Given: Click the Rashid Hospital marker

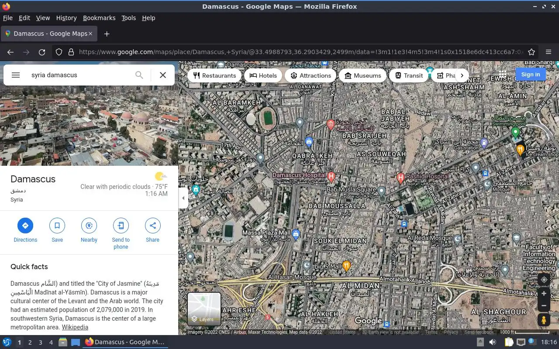Looking at the screenshot, I should 400,178.
